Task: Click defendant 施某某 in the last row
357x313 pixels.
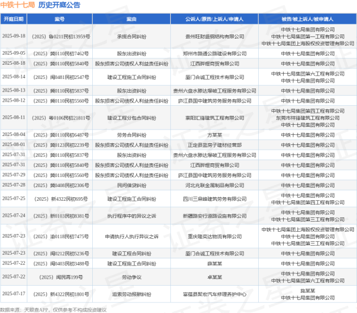Action: (x=308, y=290)
